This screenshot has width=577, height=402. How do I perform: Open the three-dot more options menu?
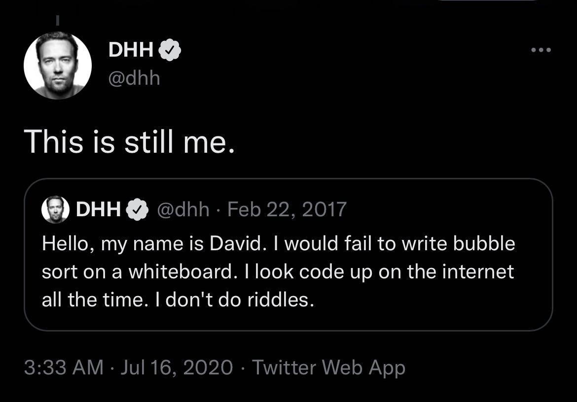[x=540, y=50]
